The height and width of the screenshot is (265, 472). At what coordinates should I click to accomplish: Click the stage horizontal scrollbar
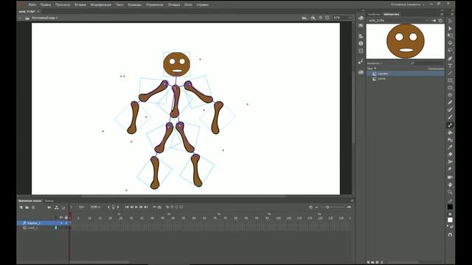pyautogui.click(x=184, y=197)
